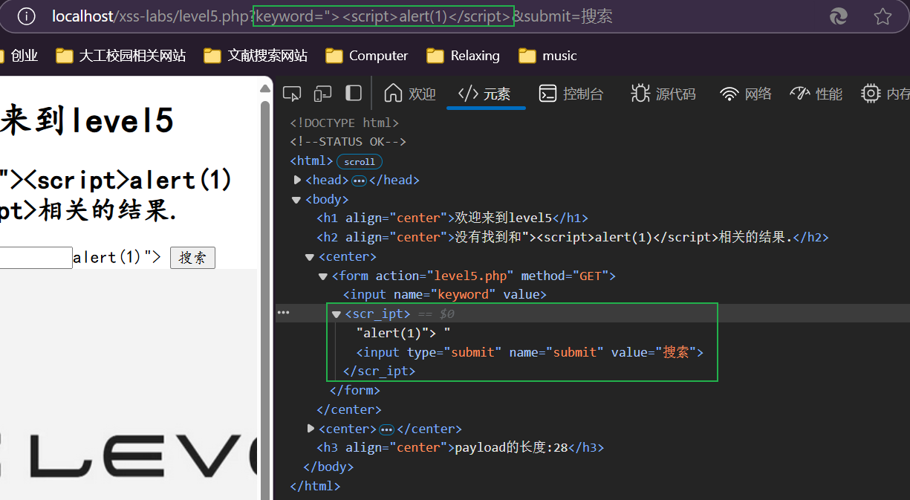Open the Relaxing bookmarks folder
This screenshot has height=500, width=910.
pos(463,56)
